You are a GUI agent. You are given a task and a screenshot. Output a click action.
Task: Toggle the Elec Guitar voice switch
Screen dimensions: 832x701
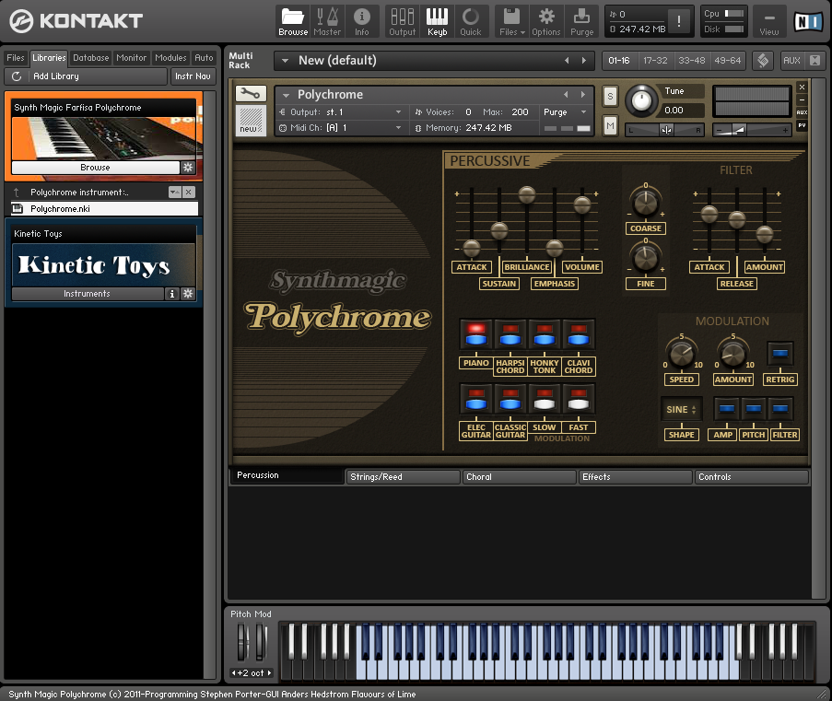[x=476, y=399]
